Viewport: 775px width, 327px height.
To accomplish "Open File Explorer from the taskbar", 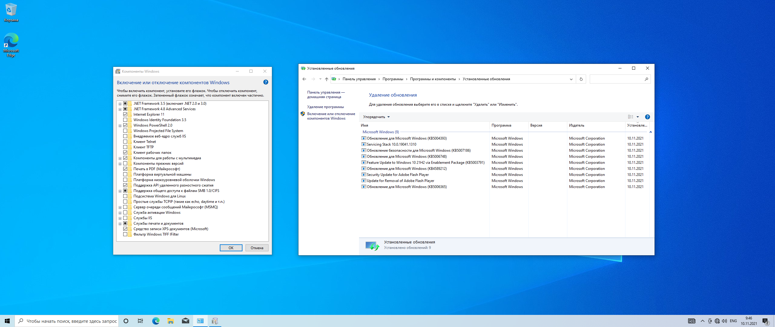I will point(170,321).
